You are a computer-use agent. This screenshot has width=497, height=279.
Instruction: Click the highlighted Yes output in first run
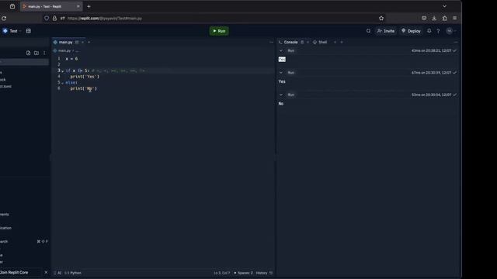282,60
